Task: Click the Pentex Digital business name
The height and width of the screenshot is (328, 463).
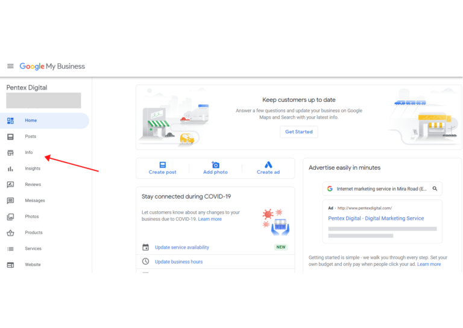Action: [27, 87]
